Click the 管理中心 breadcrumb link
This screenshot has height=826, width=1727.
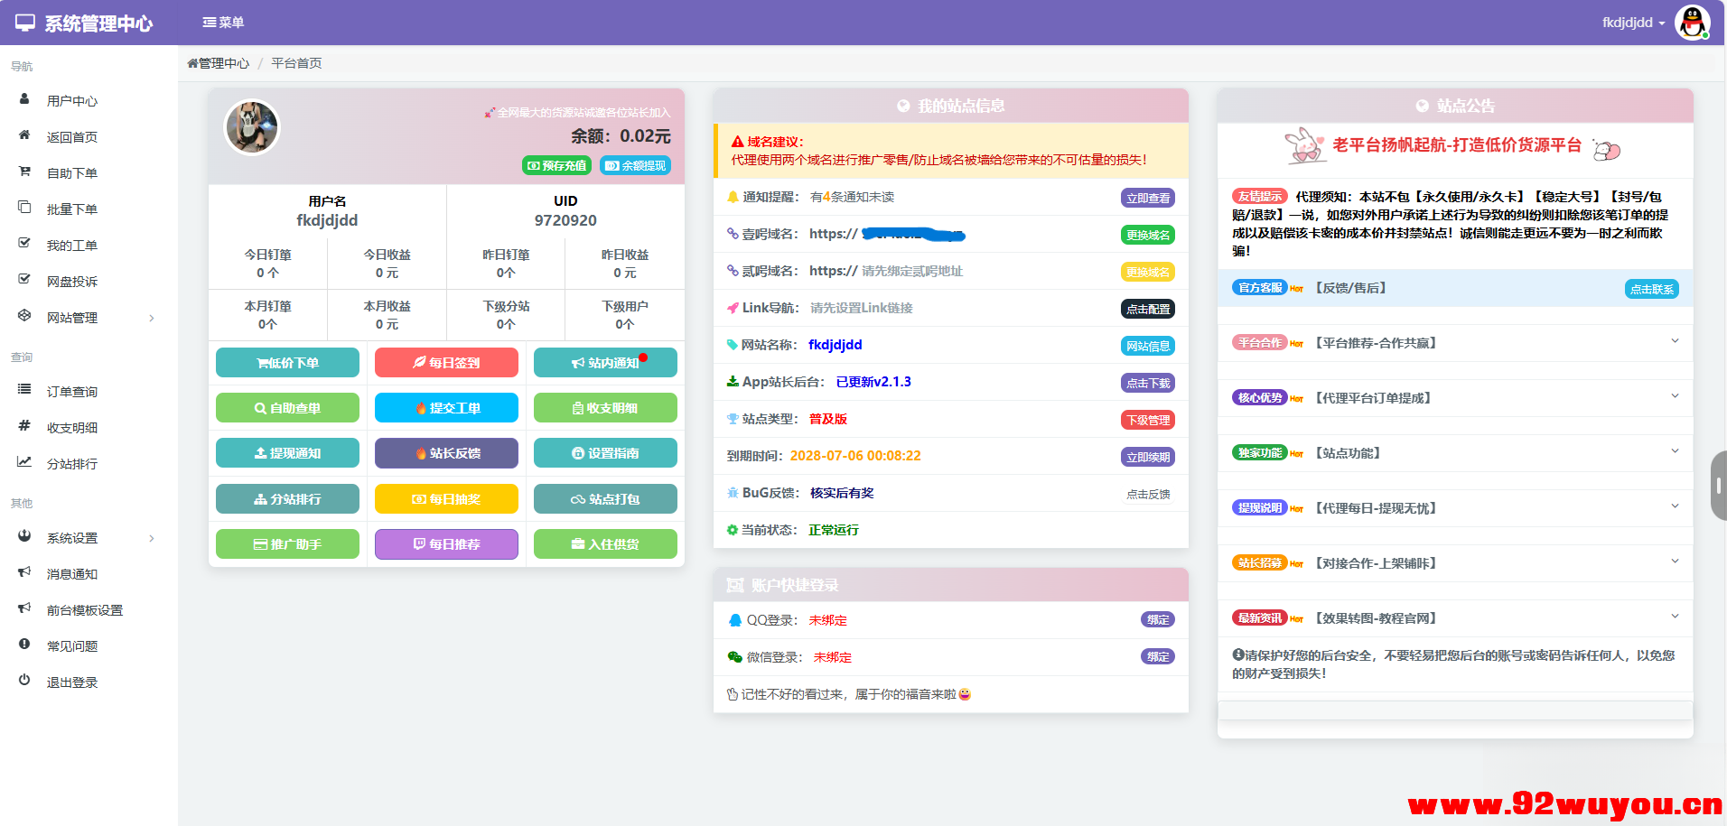220,62
